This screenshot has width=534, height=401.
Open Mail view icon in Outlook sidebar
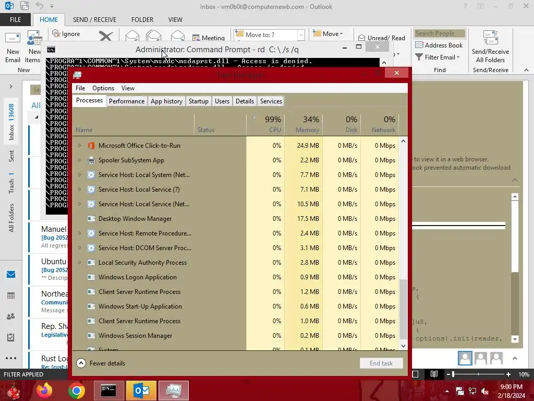[11, 274]
